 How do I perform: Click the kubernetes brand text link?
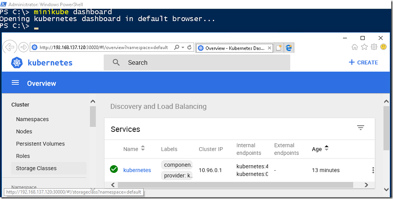click(x=50, y=63)
